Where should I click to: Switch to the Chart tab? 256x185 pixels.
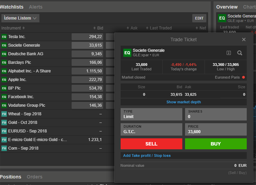pos(249,7)
